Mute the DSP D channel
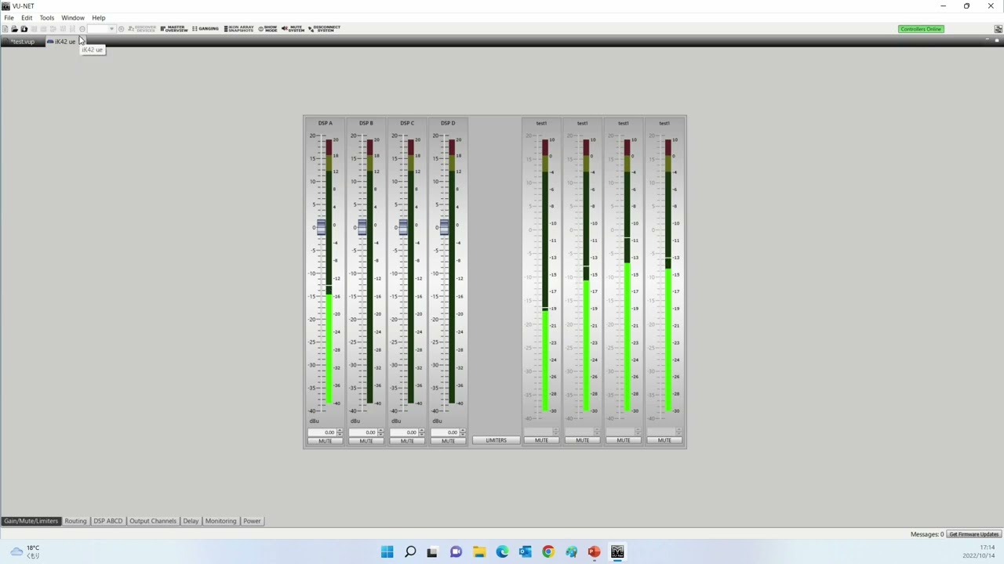 [447, 441]
